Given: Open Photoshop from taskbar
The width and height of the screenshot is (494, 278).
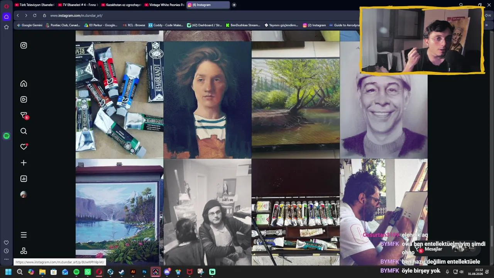Looking at the screenshot, I should pyautogui.click(x=144, y=272).
